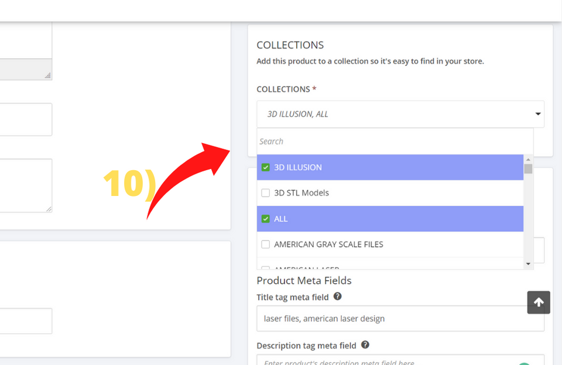Check the 3D STL Models collection checkbox
Screen dimensions: 562x365
click(x=266, y=193)
